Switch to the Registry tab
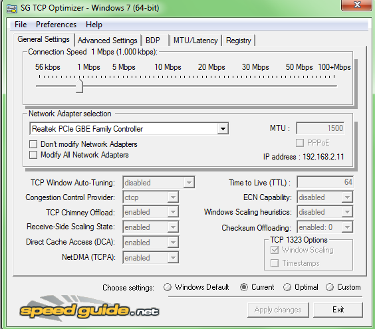 [239, 41]
